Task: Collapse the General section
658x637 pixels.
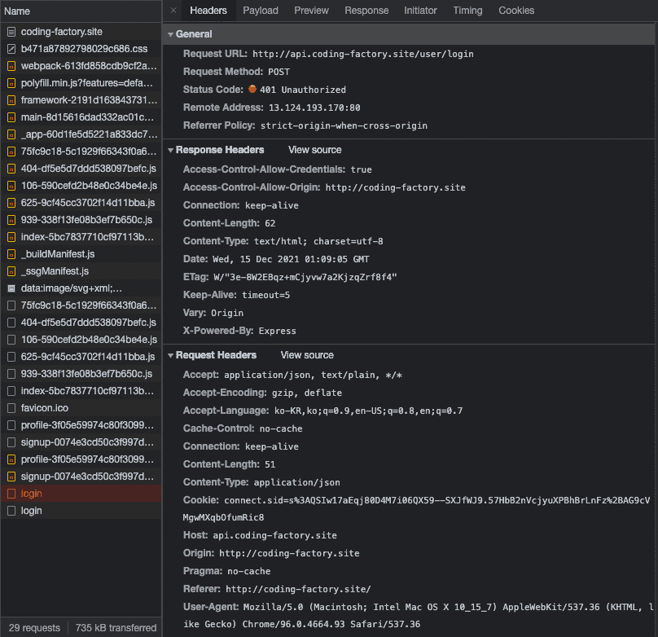Action: point(170,34)
